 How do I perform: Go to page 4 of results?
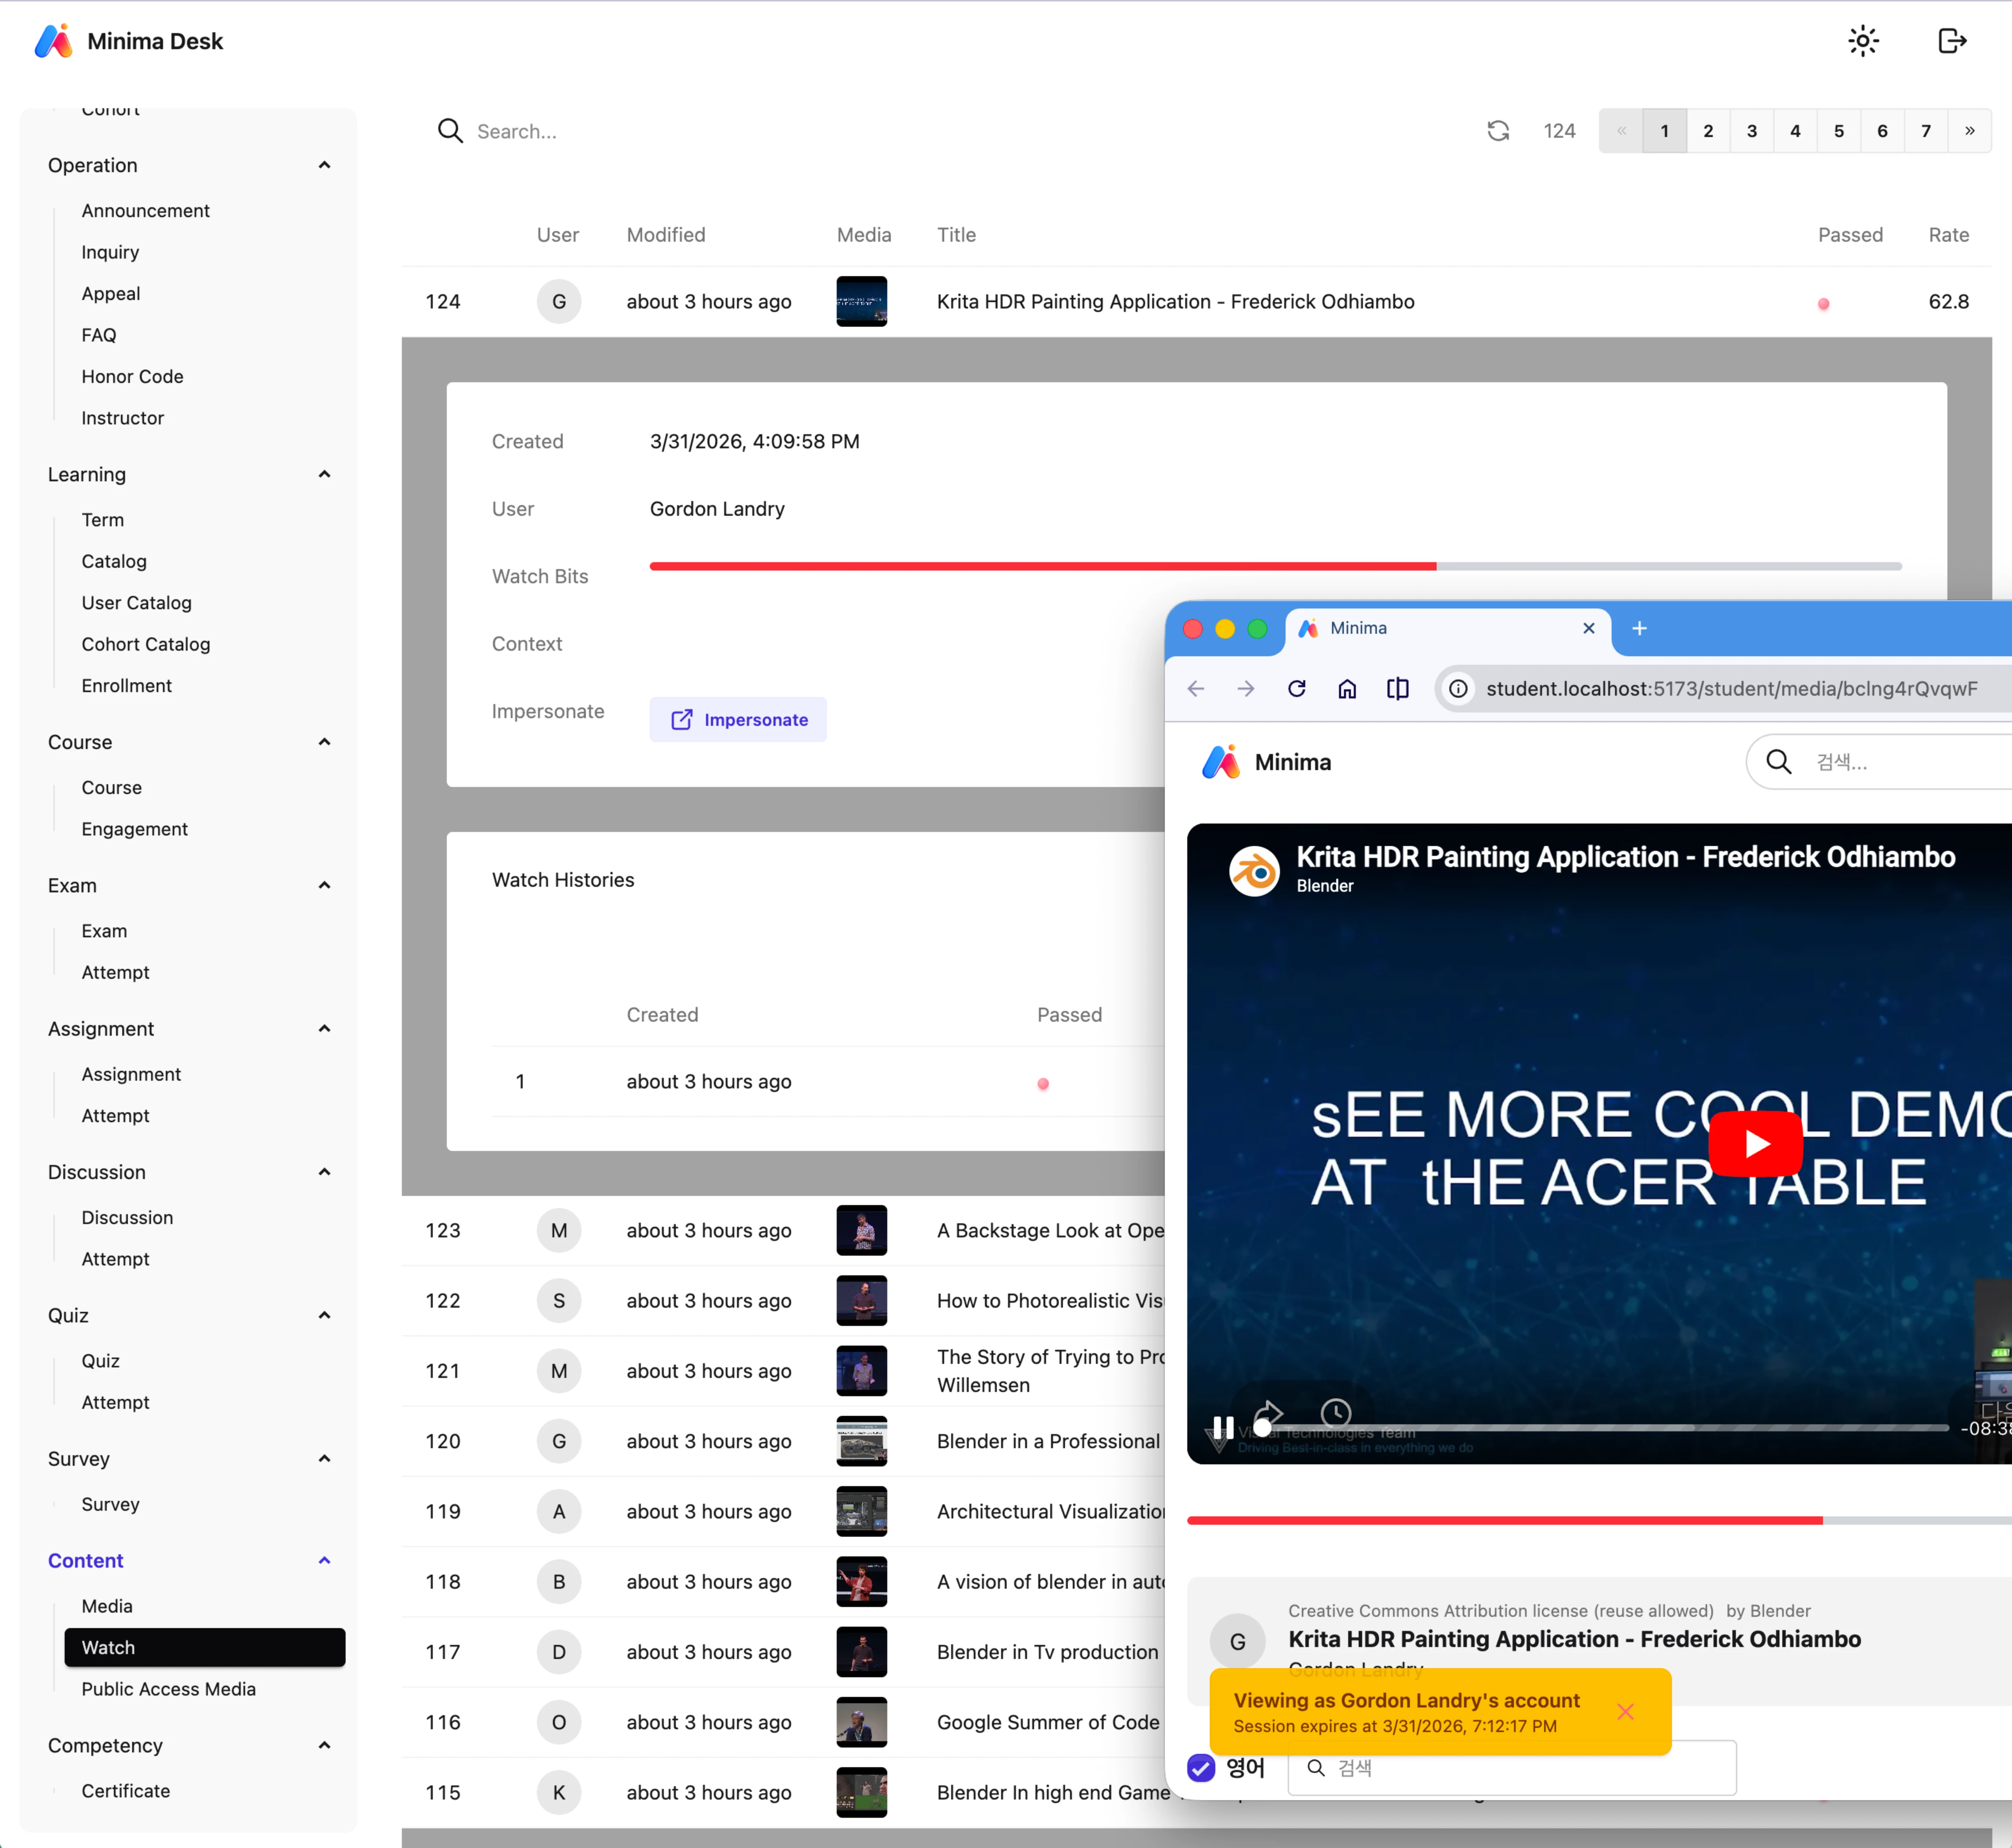pyautogui.click(x=1795, y=131)
